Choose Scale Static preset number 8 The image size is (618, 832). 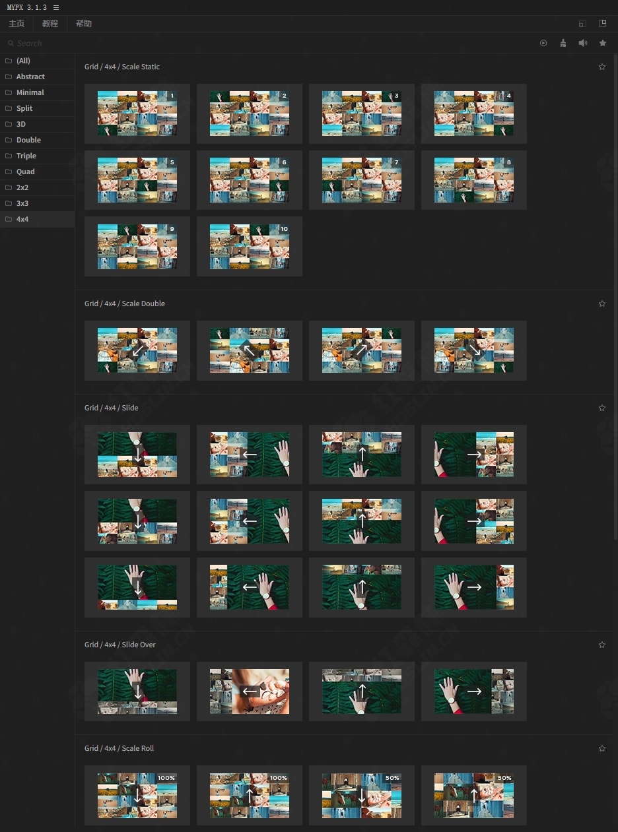click(x=474, y=180)
